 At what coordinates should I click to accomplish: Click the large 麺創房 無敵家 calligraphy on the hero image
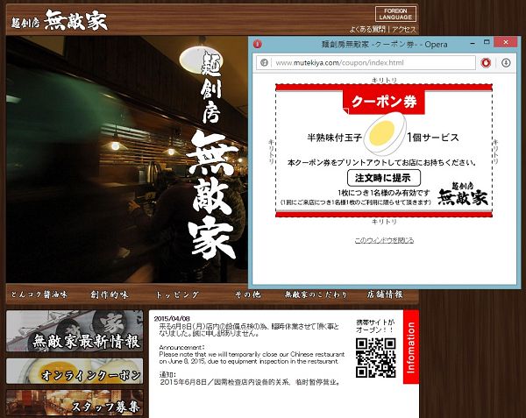[x=213, y=154]
